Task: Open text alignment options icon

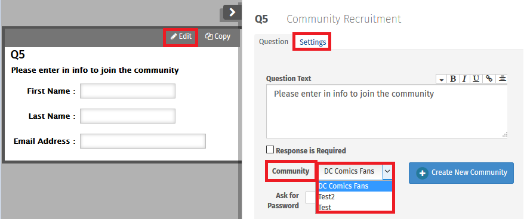Action: tap(501, 79)
